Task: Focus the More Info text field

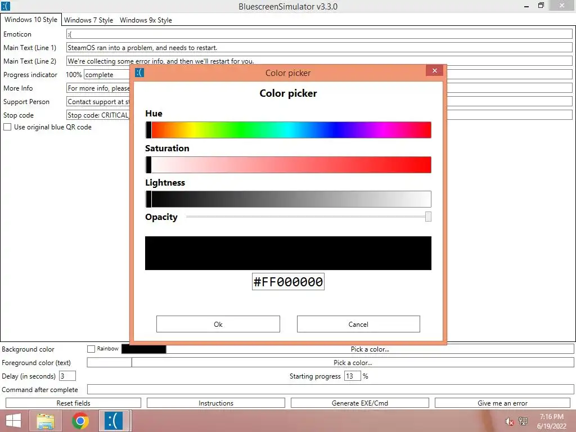Action: point(98,88)
